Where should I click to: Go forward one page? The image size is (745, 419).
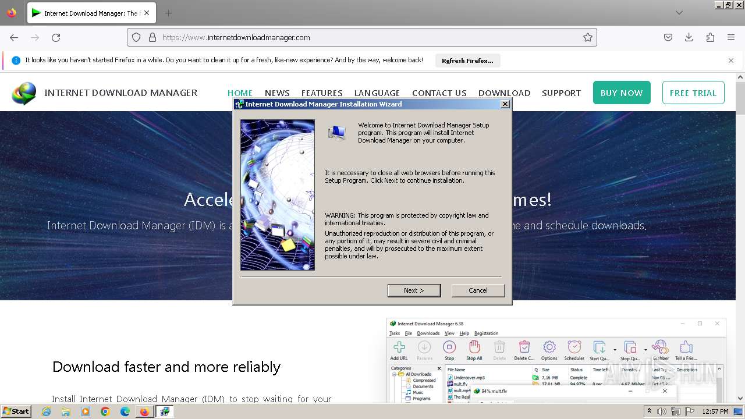pyautogui.click(x=35, y=37)
